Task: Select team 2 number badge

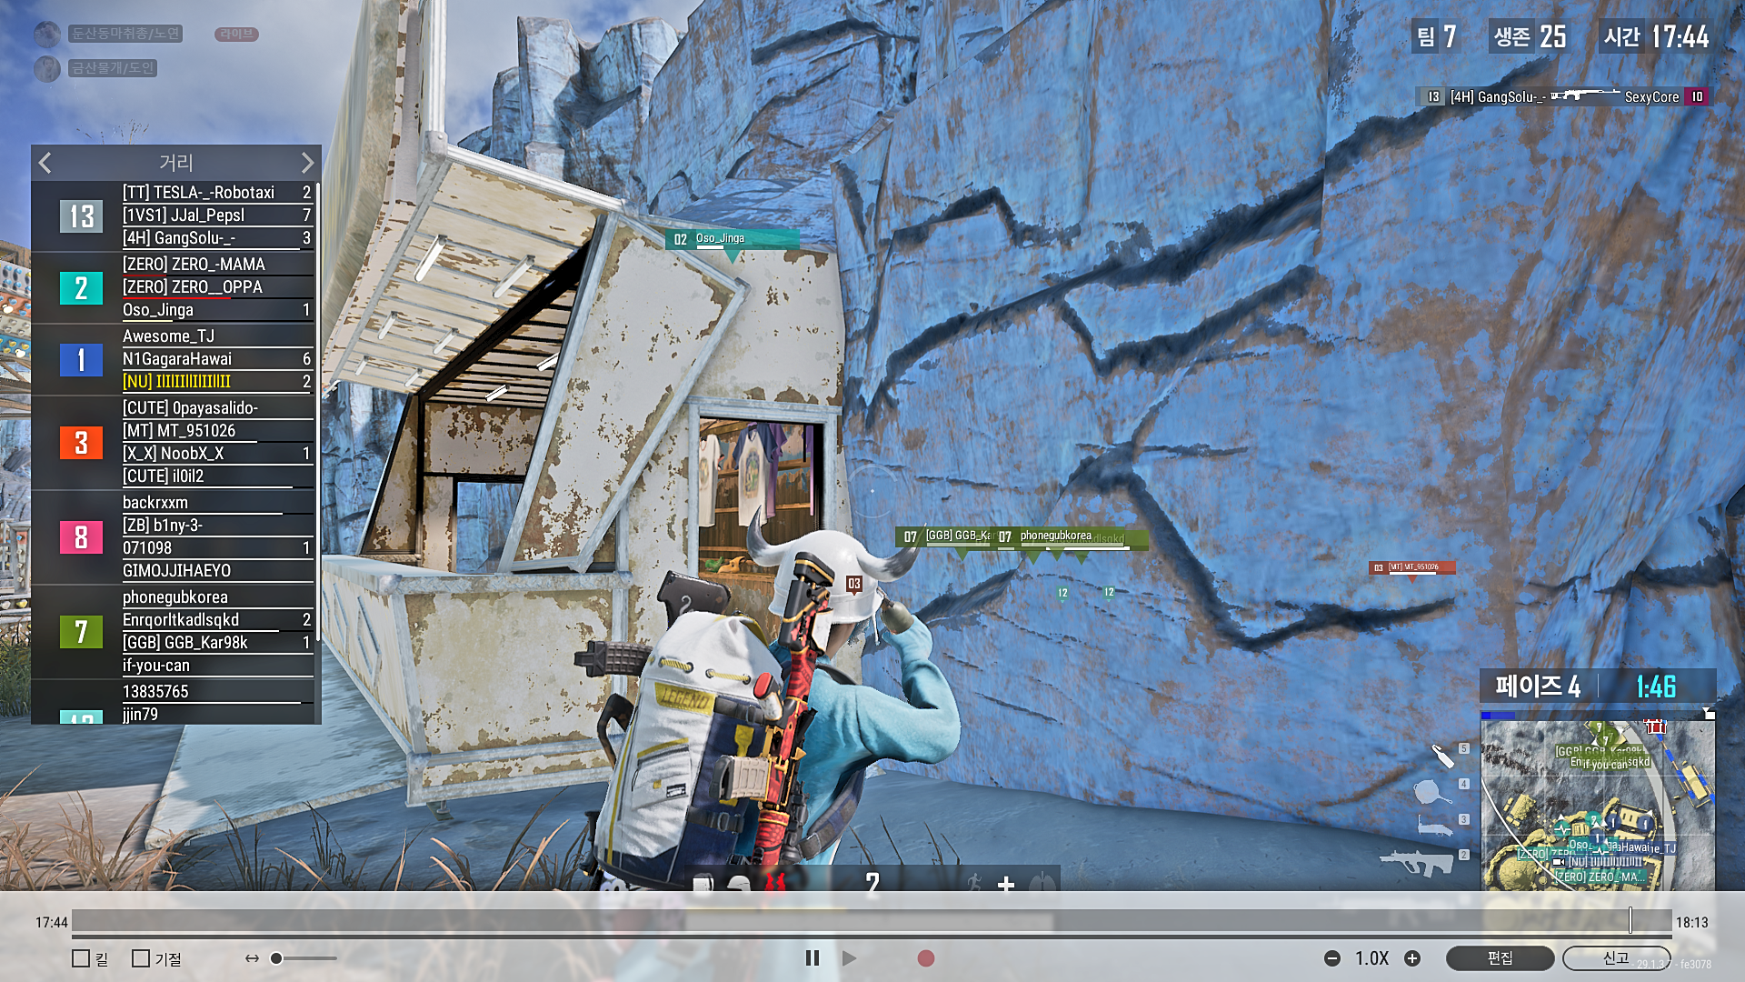Action: pos(81,288)
